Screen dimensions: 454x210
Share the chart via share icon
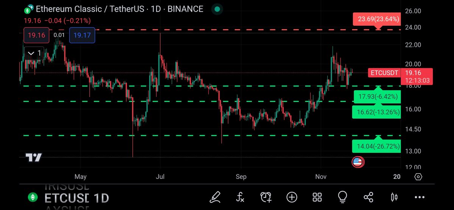pyautogui.click(x=368, y=197)
